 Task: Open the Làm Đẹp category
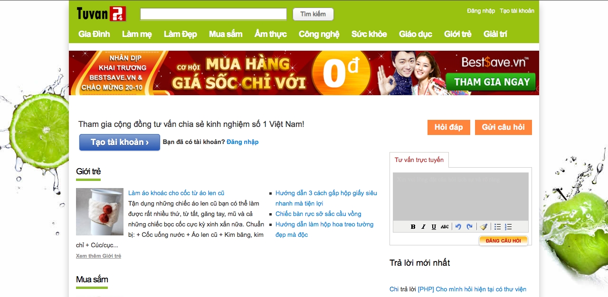180,34
